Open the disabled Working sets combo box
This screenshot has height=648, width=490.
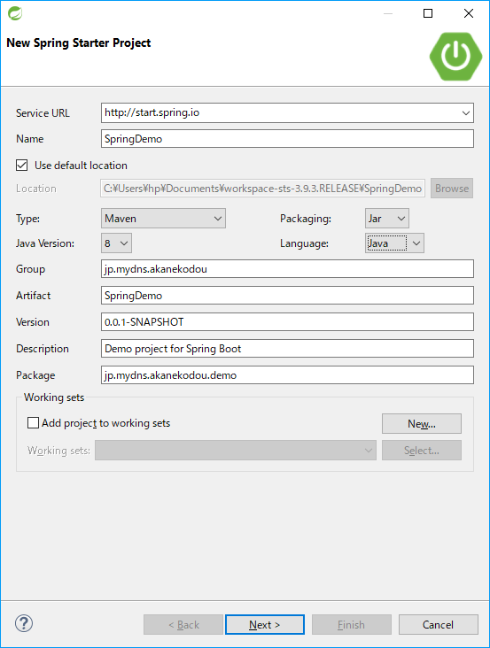236,450
